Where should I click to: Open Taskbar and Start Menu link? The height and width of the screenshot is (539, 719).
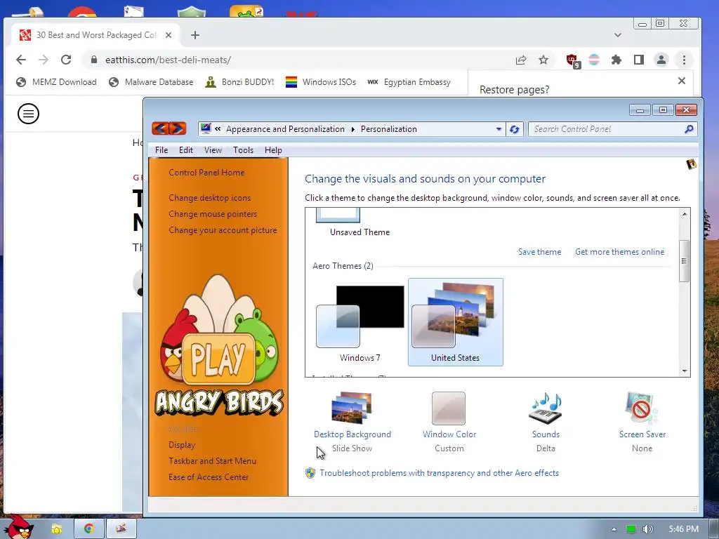212,460
